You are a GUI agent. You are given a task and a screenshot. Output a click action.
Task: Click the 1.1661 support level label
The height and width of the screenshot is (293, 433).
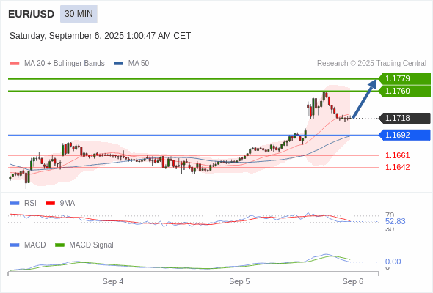397,155
